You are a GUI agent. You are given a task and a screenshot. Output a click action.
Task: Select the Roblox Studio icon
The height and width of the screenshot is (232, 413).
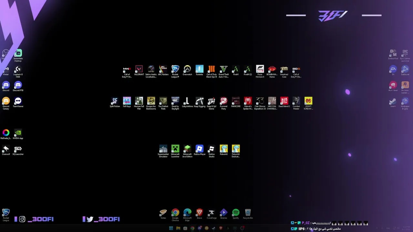coord(212,151)
